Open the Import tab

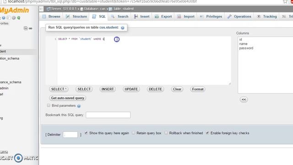tap(186, 16)
